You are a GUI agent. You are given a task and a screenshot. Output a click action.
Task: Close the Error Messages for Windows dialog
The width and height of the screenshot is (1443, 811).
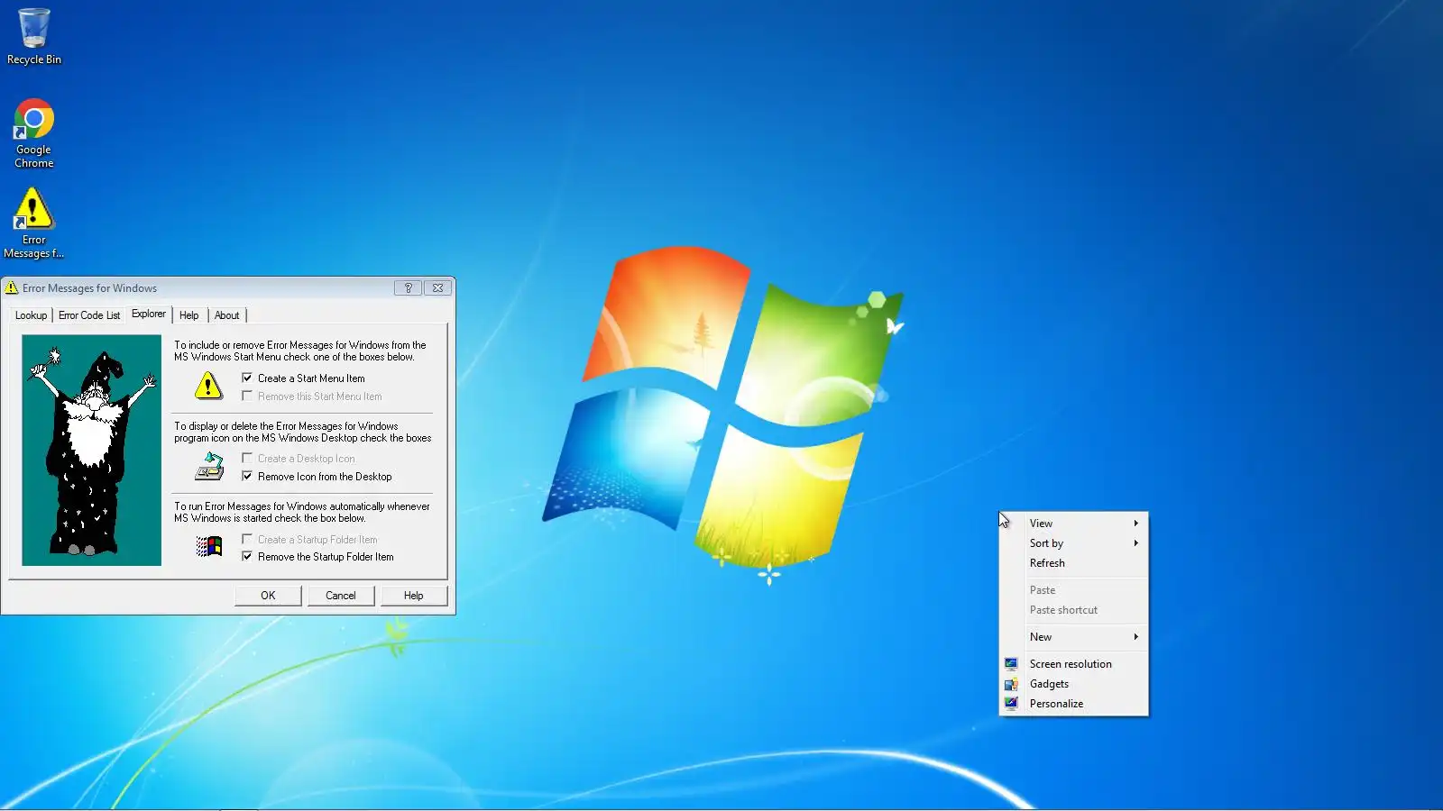[x=437, y=288]
